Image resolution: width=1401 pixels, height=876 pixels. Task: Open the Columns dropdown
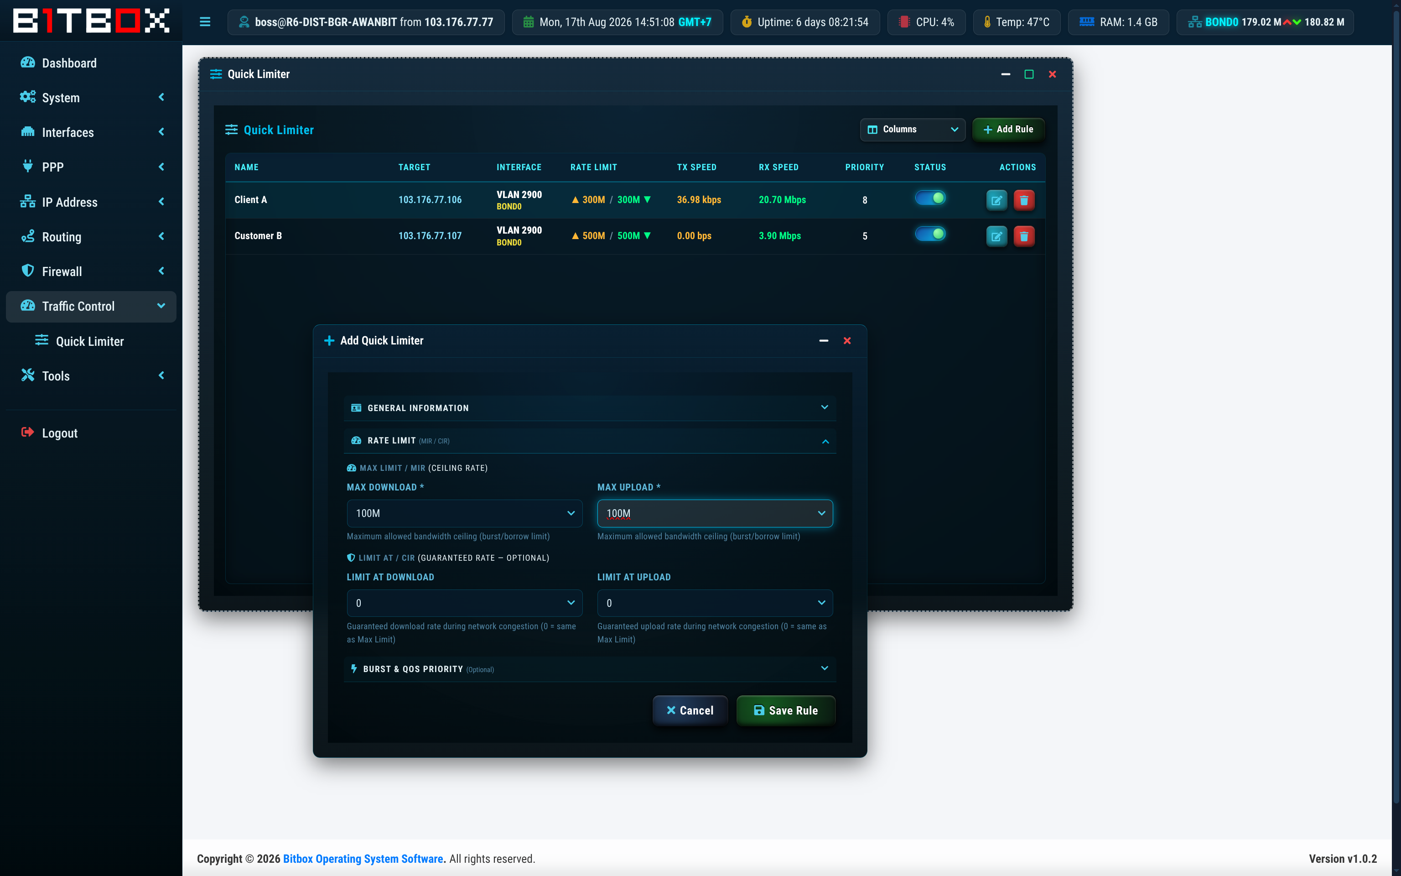pos(913,129)
